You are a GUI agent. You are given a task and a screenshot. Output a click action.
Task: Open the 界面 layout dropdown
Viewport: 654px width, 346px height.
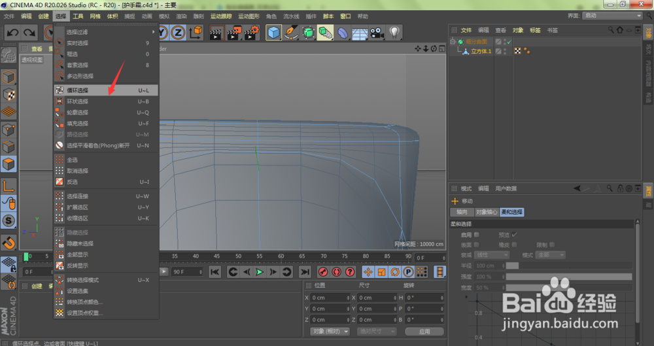point(613,16)
